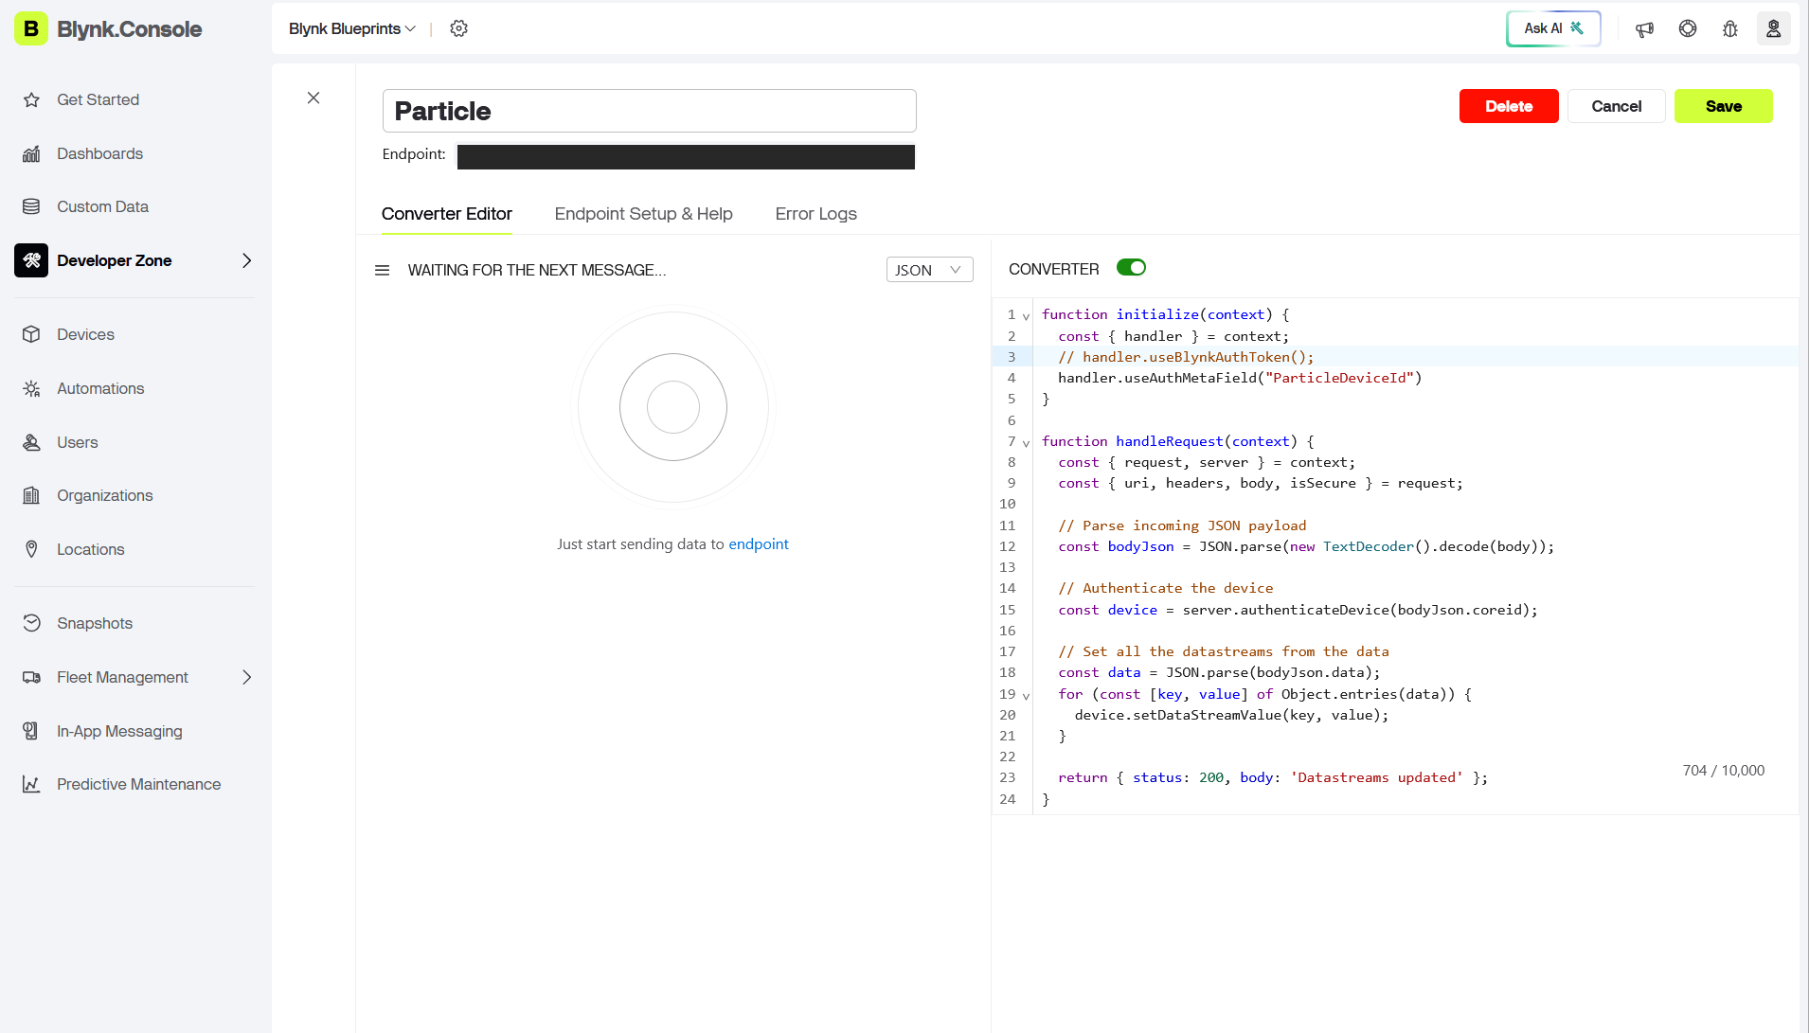The width and height of the screenshot is (1809, 1033).
Task: Click the endpoint link
Action: (x=759, y=544)
